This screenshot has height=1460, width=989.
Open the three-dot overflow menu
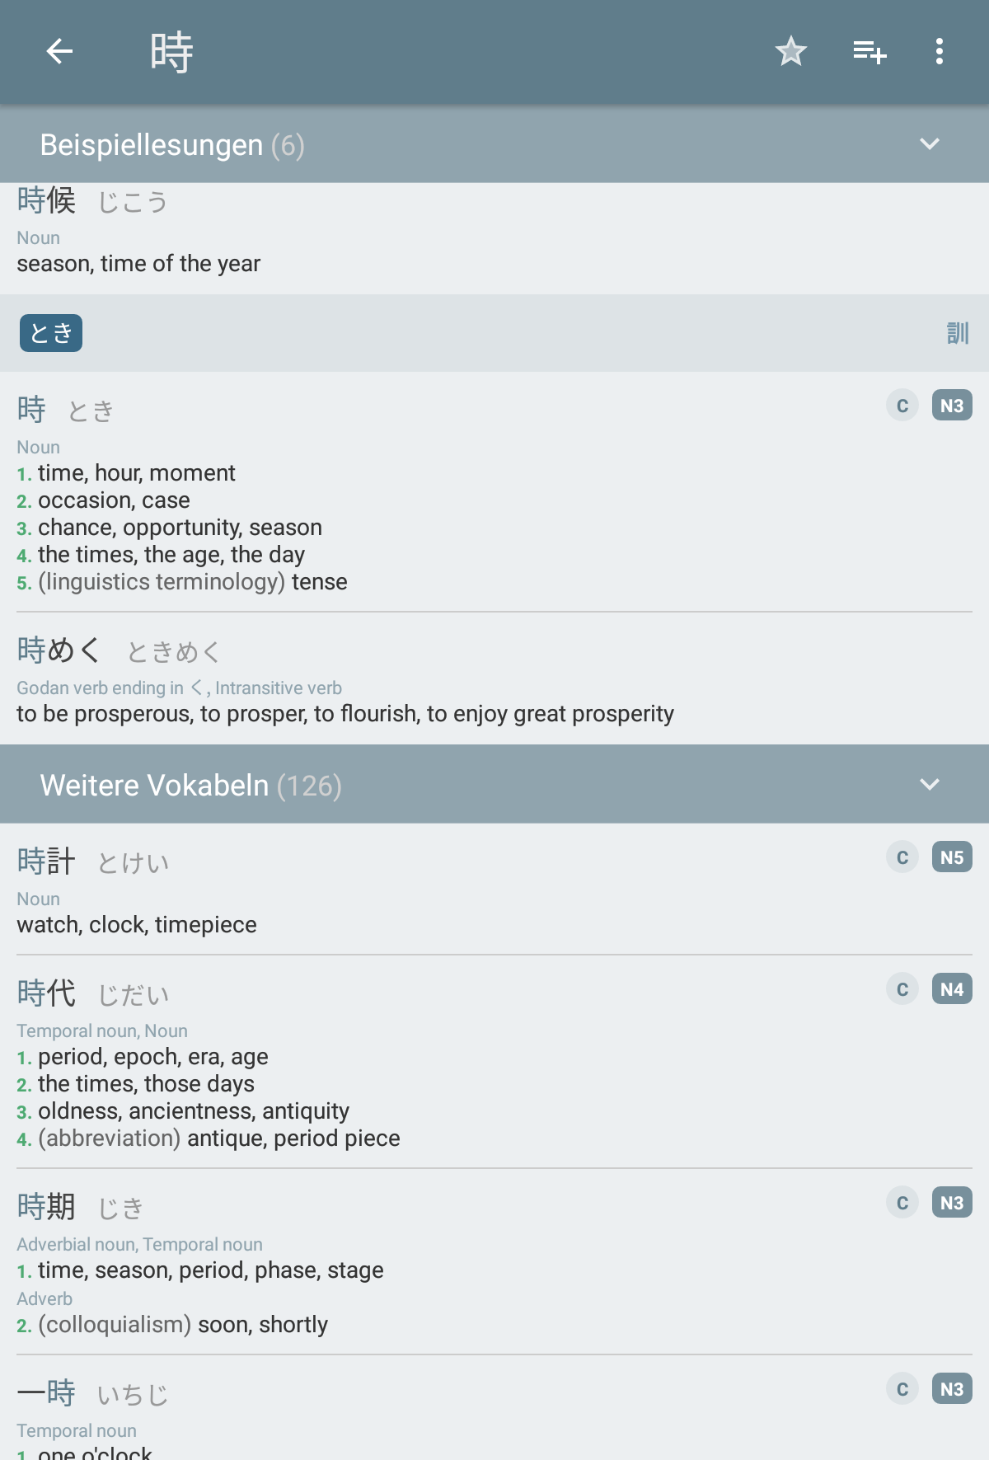939,51
